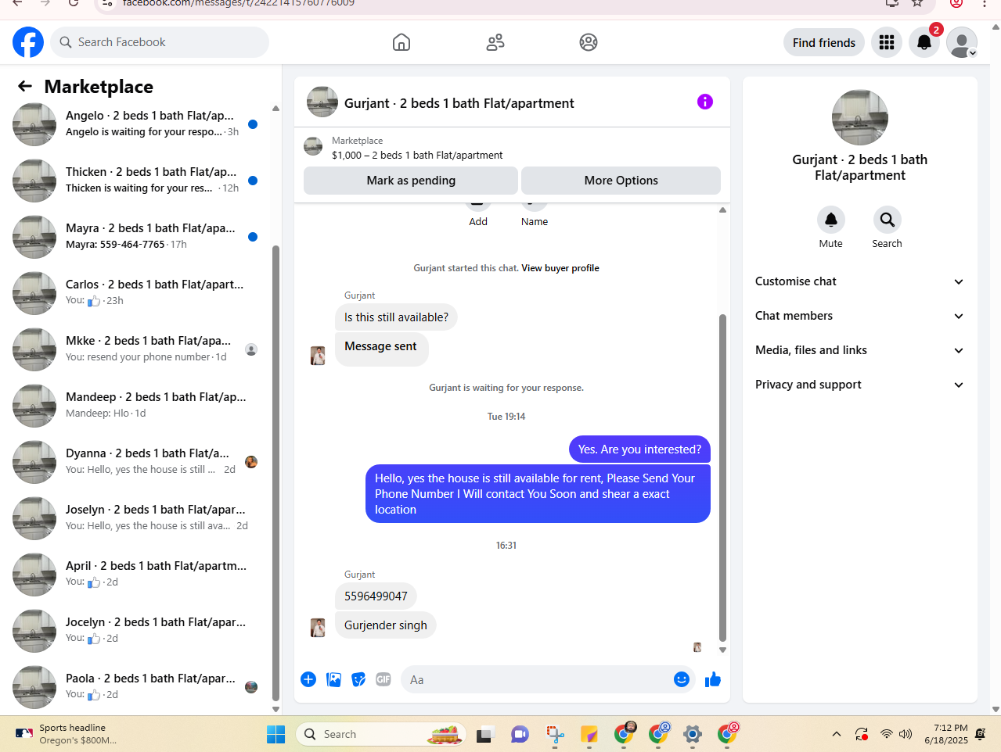The image size is (1001, 752).
Task: Open the Friends icon in top navigation
Action: tap(495, 42)
